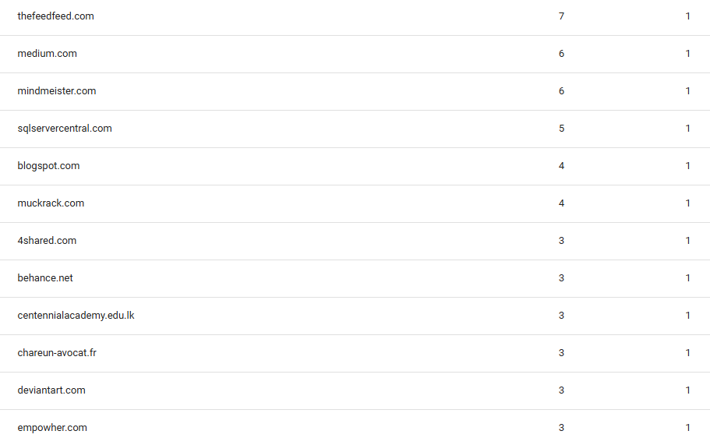Select blogspot.com in the list

coord(48,166)
